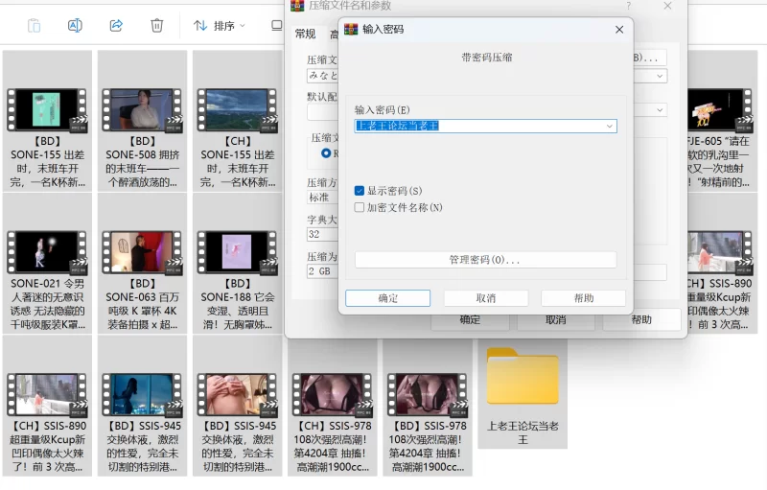Click 帮助 in the 输入密码 dialog
This screenshot has width=767, height=490.
[x=584, y=298]
